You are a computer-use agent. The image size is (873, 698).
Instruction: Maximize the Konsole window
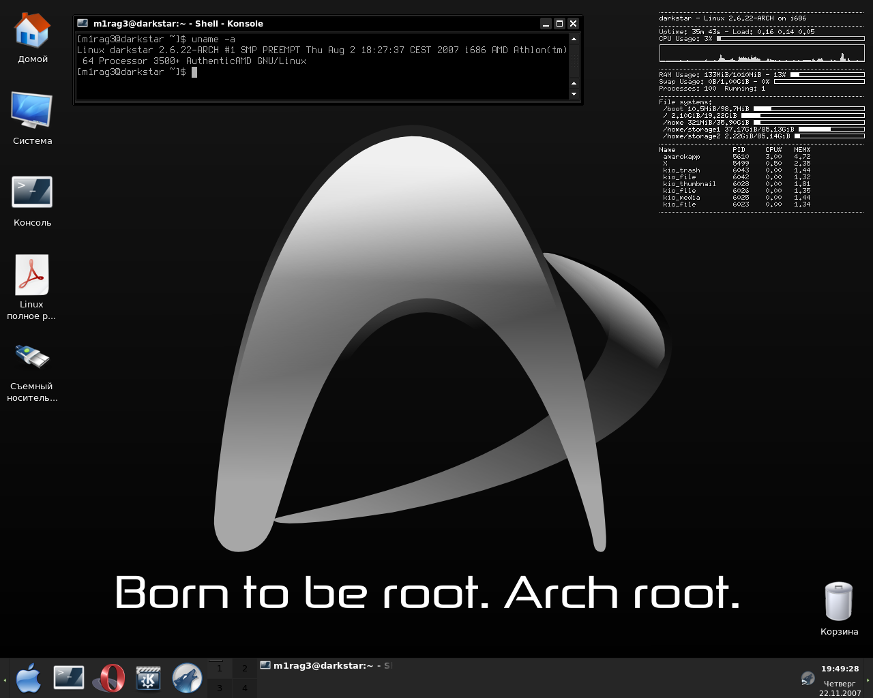click(x=559, y=23)
